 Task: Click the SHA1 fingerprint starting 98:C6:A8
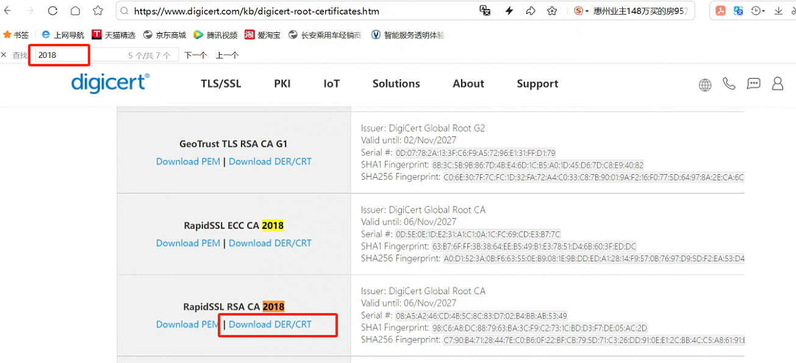point(540,328)
